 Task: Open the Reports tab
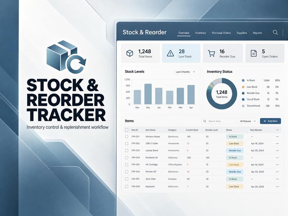click(257, 33)
